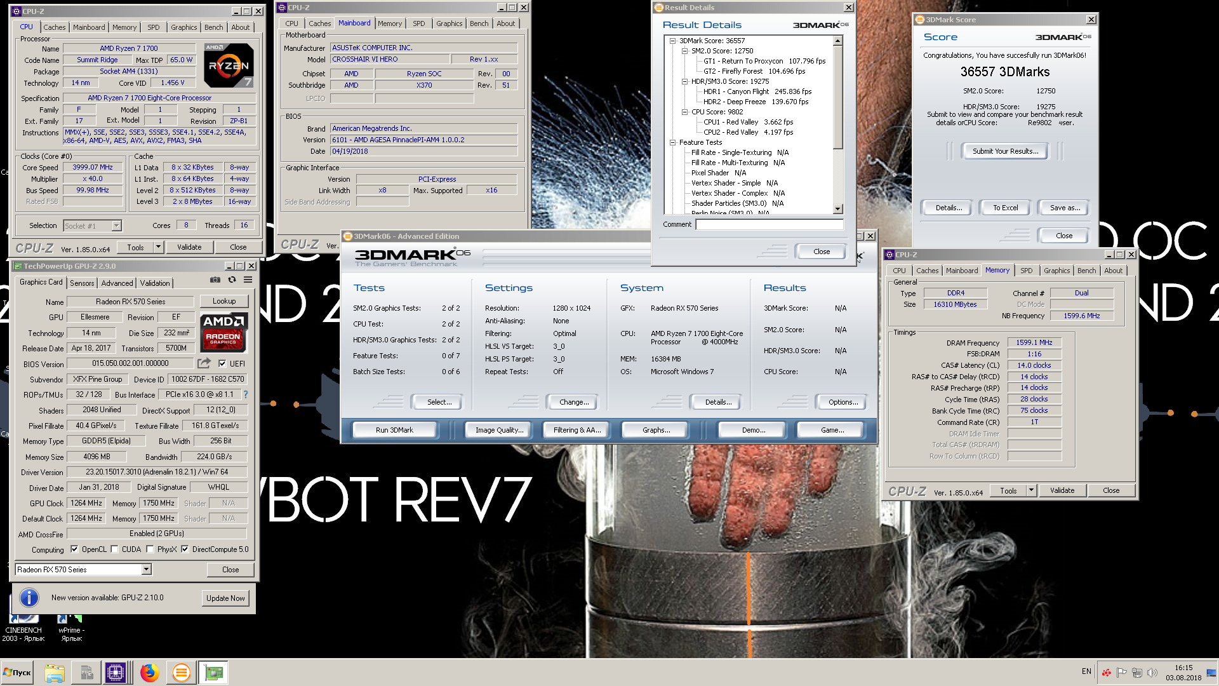Image resolution: width=1219 pixels, height=686 pixels.
Task: Click the Lookup button in GPU-Z
Action: tap(224, 301)
